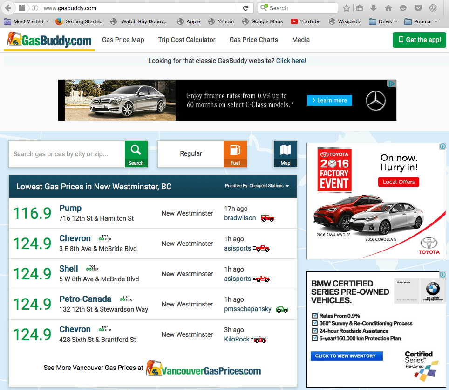The height and width of the screenshot is (390, 449).
Task: Open the Gas Price Map menu item
Action: click(x=123, y=40)
